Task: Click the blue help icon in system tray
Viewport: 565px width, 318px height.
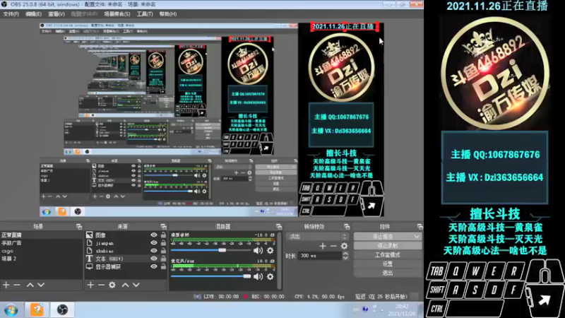Action: (x=365, y=309)
